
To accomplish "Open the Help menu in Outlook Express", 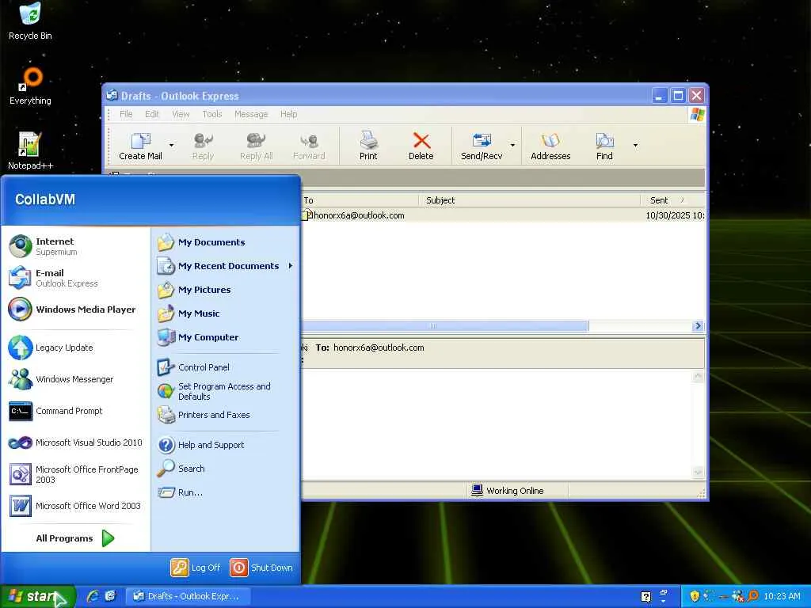I will [288, 114].
